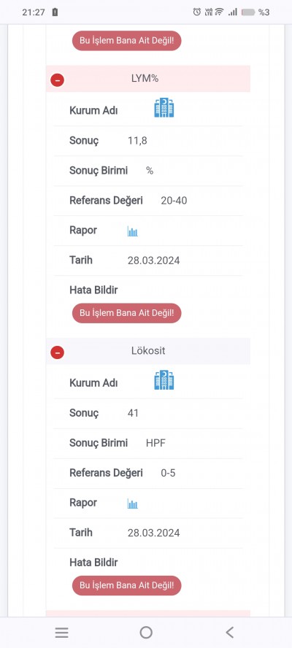Tap the Lökosit section header title

pos(148,351)
